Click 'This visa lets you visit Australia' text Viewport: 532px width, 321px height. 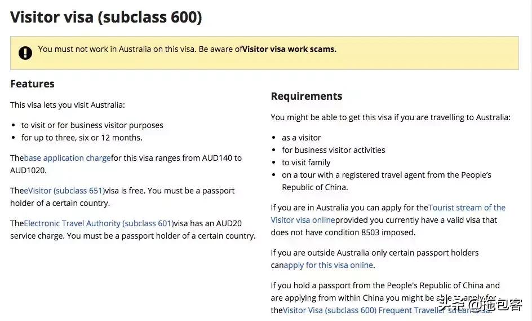[68, 105]
